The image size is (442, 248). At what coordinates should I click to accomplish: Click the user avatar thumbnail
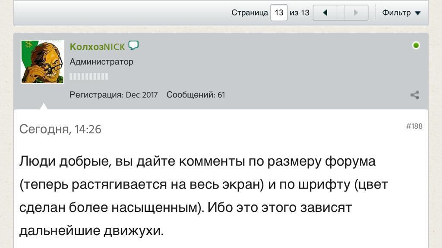tap(43, 62)
